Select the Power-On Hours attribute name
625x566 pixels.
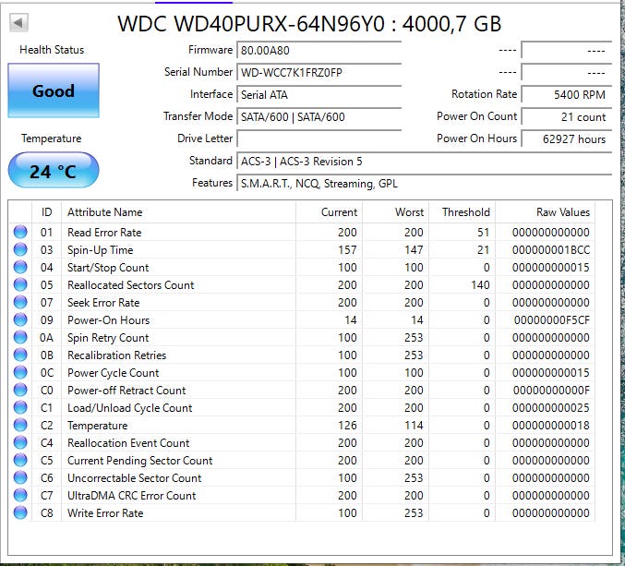pos(108,320)
